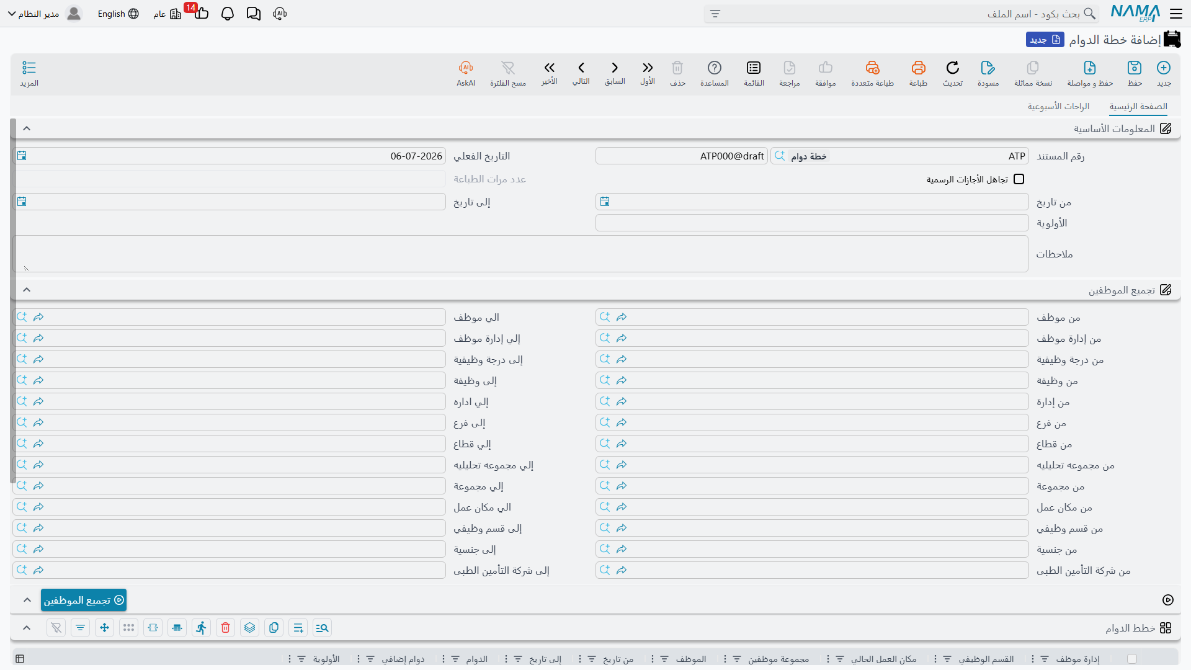This screenshot has width=1191, height=670.
Task: Open lookup for من جنسية field
Action: click(605, 549)
